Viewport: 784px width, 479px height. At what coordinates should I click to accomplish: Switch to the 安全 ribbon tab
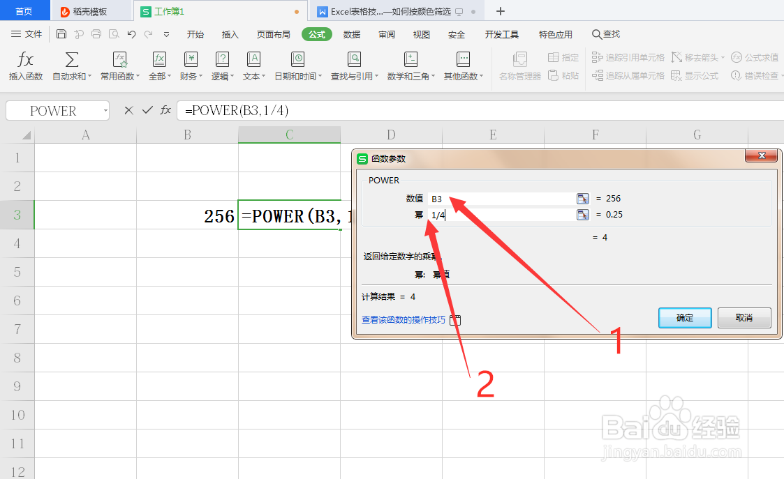pos(457,34)
